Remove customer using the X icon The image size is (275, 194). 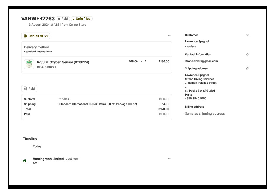(x=247, y=35)
